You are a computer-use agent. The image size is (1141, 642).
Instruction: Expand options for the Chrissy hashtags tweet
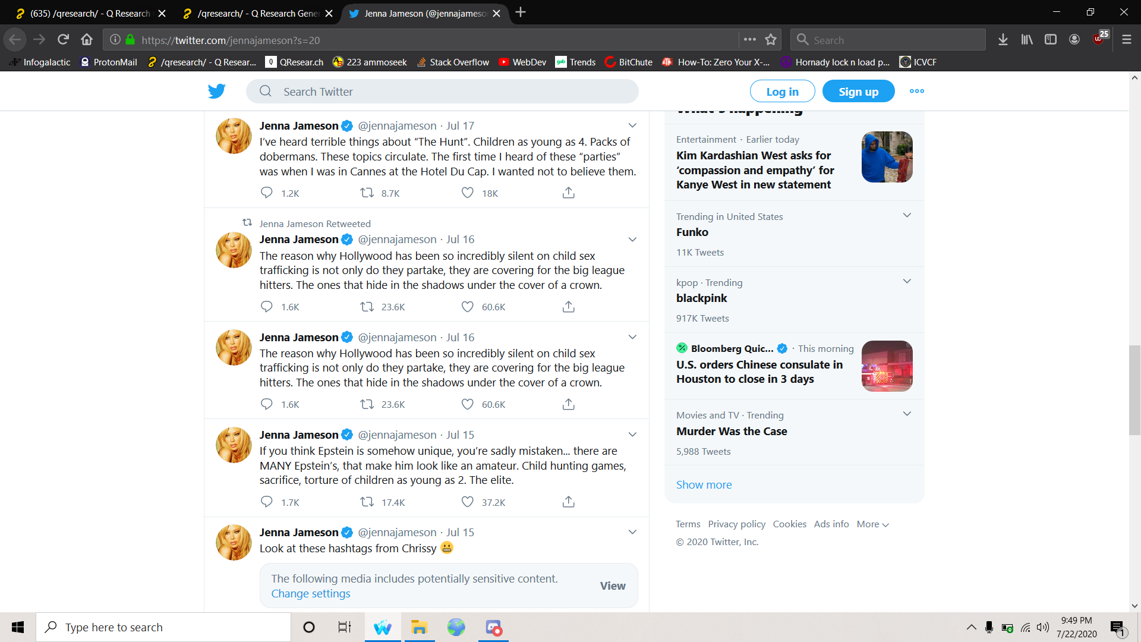[632, 532]
